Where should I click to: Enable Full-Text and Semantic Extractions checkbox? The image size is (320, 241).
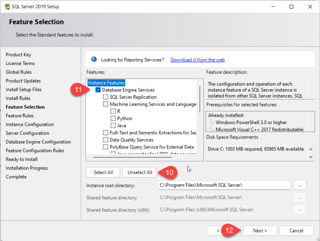(105, 133)
